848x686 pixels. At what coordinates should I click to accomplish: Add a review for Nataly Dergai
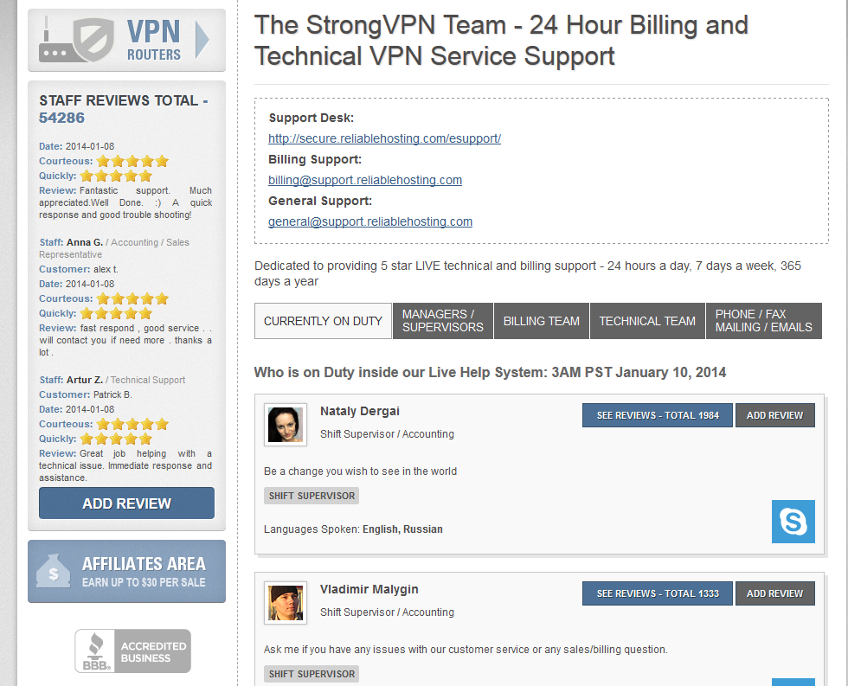point(775,415)
